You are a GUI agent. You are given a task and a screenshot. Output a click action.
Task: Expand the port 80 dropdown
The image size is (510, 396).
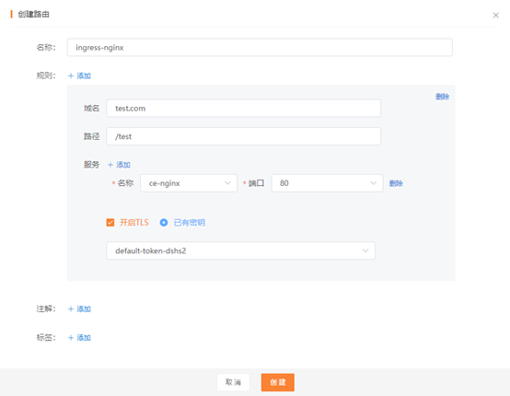pyautogui.click(x=327, y=183)
